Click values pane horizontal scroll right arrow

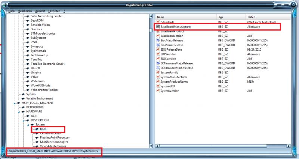(289, 146)
